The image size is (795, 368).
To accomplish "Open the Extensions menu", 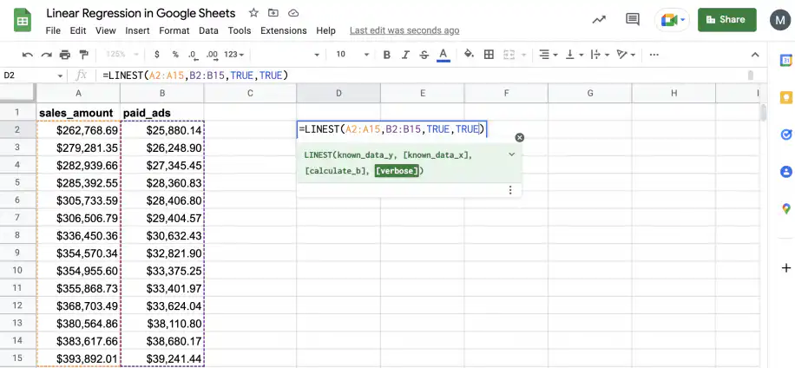I will [x=284, y=30].
